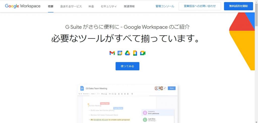
Task: Click the headline 必要なツールがすべて揃っています。
Action: click(x=125, y=39)
